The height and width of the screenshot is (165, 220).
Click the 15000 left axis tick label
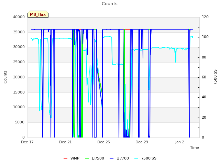pos(19,92)
